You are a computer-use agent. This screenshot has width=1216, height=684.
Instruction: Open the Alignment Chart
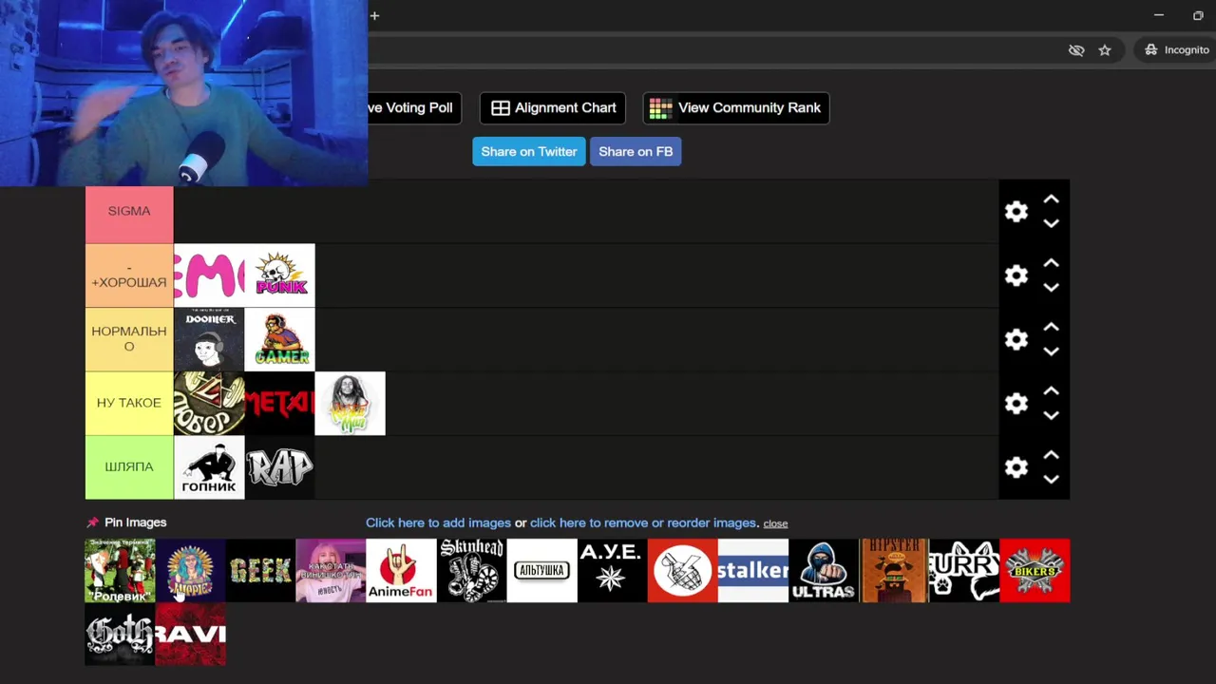point(553,108)
